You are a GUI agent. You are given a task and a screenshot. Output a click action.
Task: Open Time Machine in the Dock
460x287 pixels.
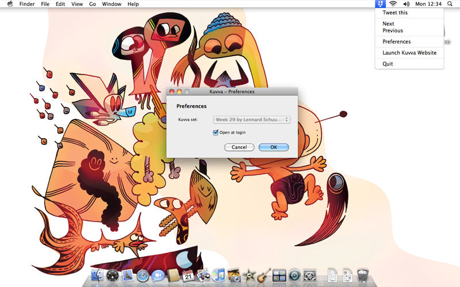point(294,276)
